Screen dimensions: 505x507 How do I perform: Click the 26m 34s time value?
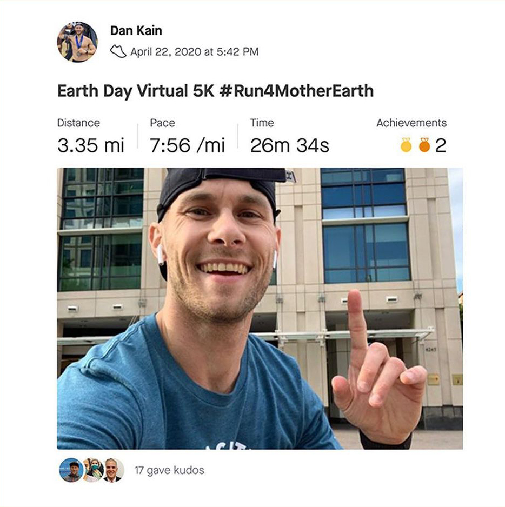point(289,145)
